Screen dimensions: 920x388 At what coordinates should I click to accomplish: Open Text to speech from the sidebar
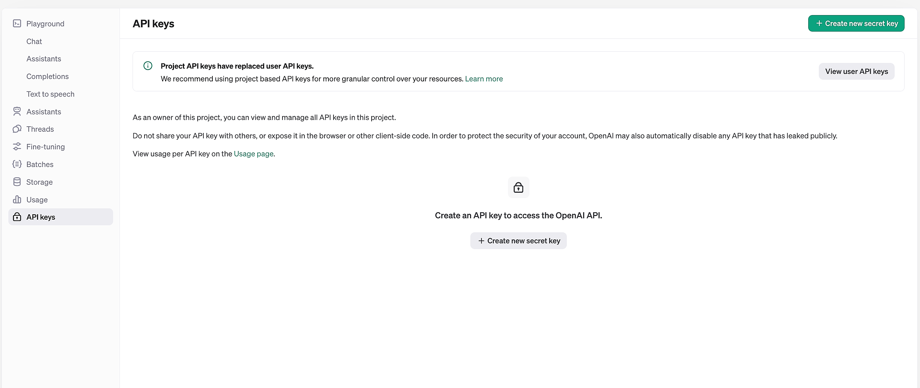[x=50, y=94]
